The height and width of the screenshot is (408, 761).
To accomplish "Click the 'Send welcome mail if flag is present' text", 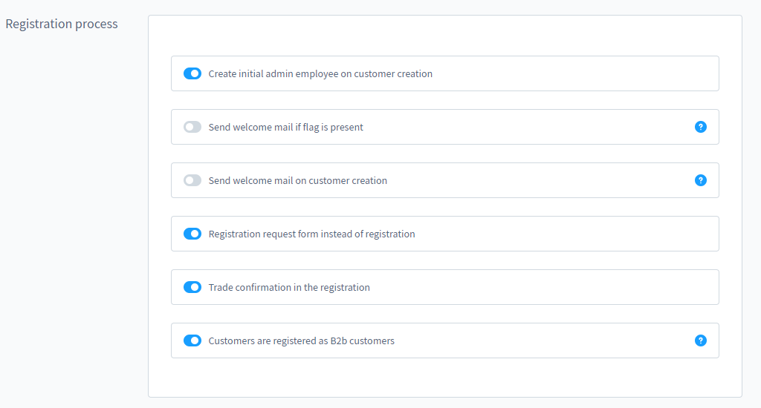I will [x=285, y=128].
